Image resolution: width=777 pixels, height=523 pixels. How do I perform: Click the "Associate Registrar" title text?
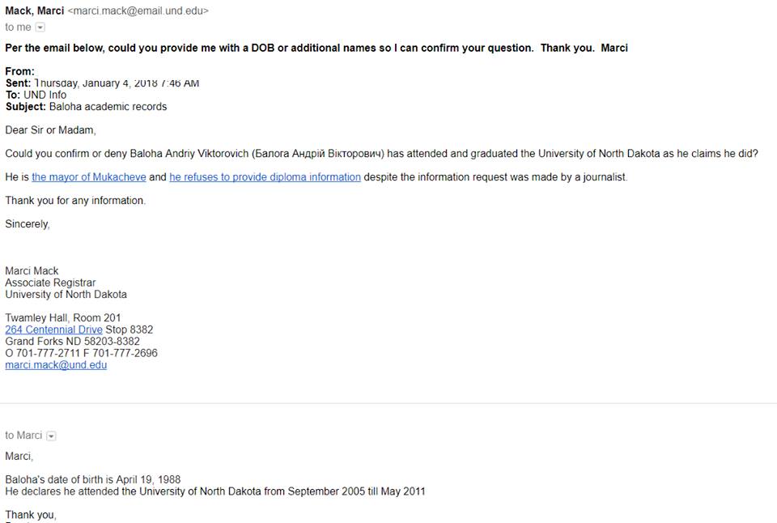coord(50,283)
